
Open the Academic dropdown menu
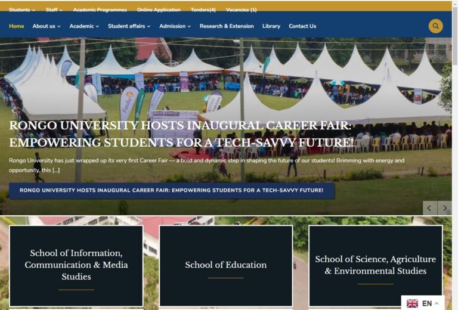click(84, 26)
